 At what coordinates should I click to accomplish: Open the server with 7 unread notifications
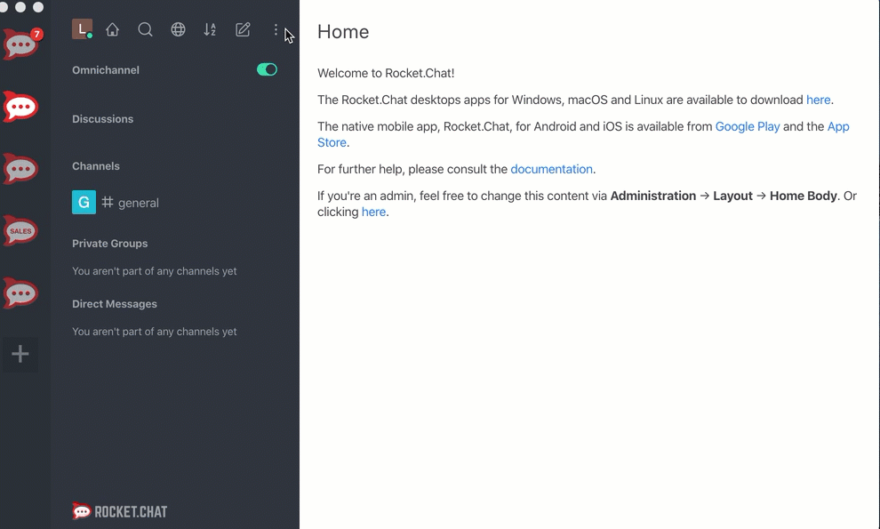21,44
